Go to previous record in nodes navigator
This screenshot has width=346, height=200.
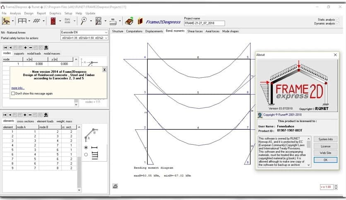(x=10, y=48)
